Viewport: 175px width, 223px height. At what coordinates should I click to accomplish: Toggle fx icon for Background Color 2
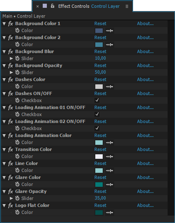click(11, 37)
